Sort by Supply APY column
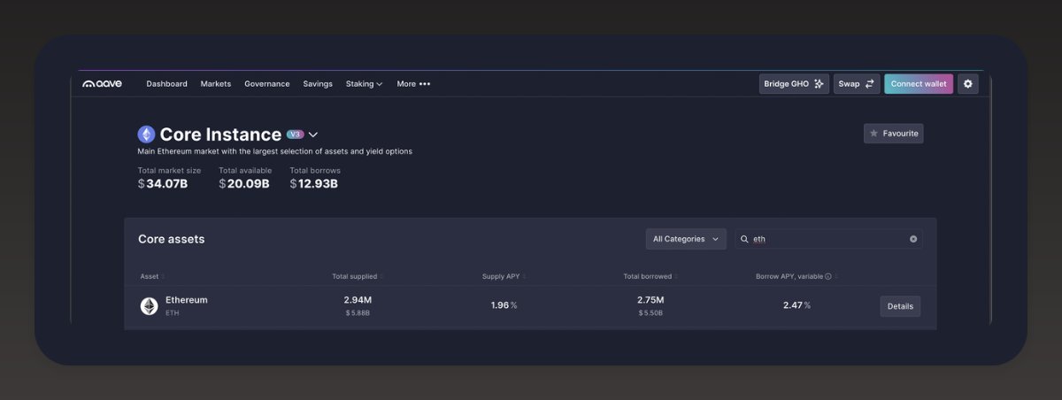Screen dimensions: 1062x400 (504, 276)
